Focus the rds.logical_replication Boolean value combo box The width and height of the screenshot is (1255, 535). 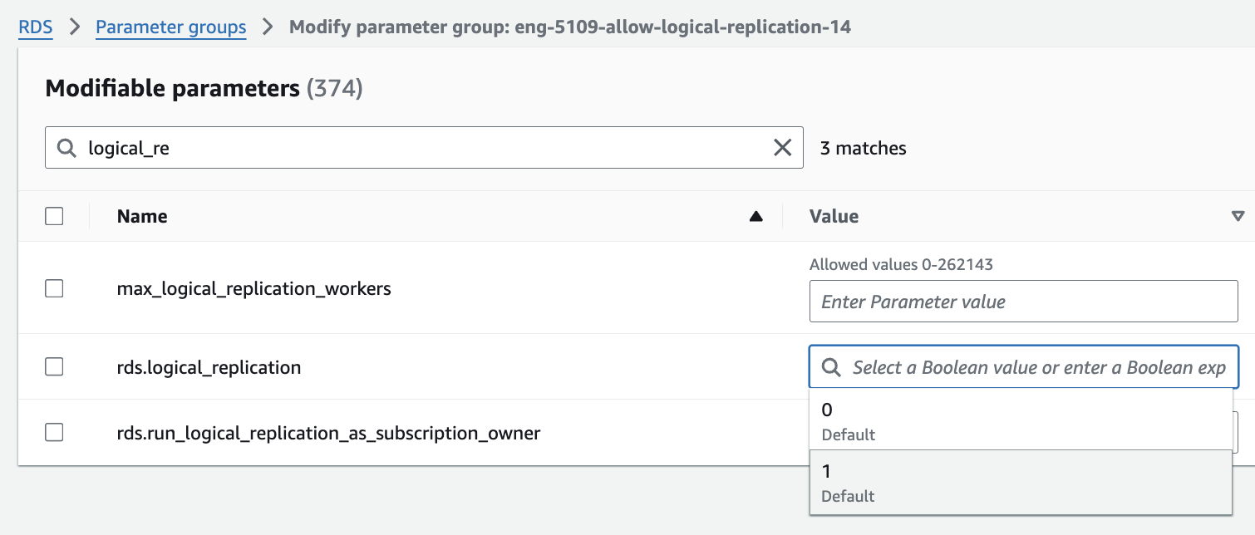point(1024,367)
